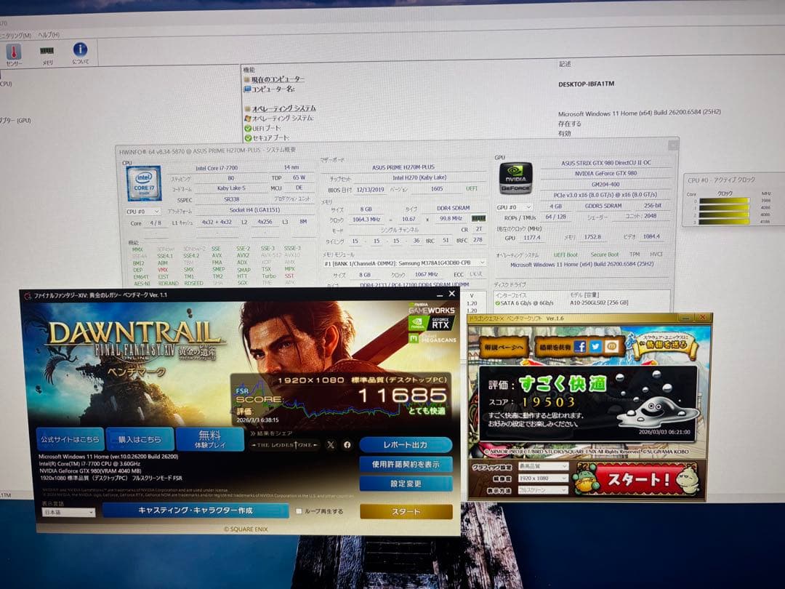785x589 pixels.
Task: Click the report output (レポート出力) button
Action: coord(406,445)
